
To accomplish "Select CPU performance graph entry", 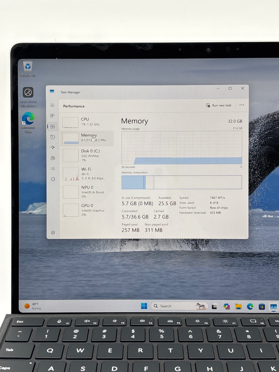I will tap(87, 122).
